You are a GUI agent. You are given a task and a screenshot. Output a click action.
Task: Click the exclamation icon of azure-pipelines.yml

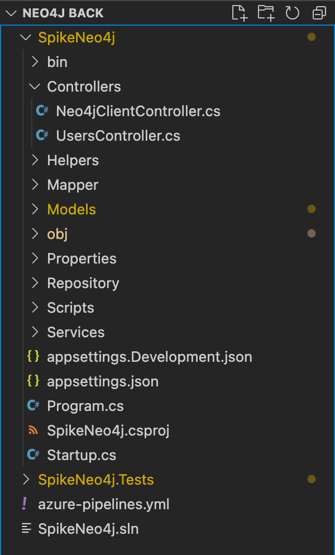pyautogui.click(x=25, y=504)
